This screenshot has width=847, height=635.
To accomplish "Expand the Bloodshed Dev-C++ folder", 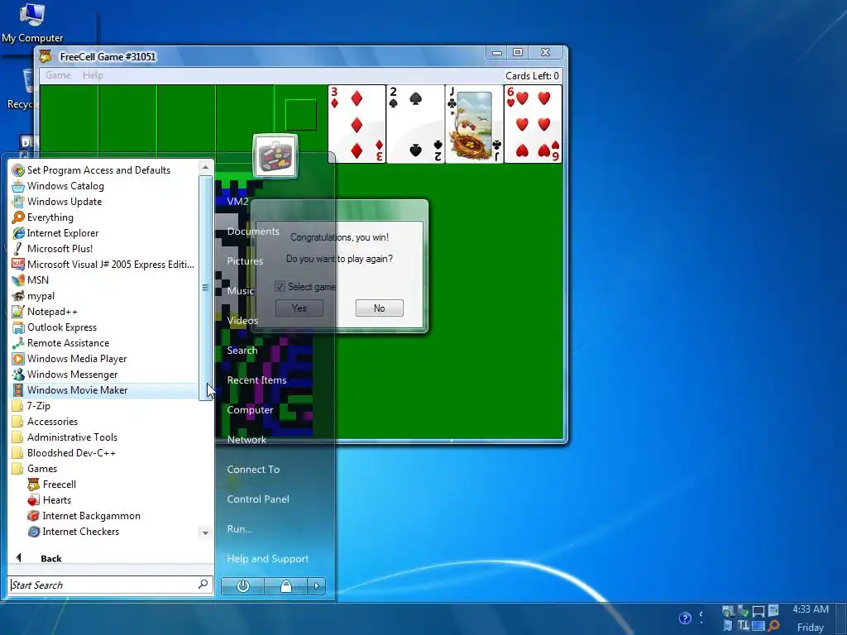I will pos(64,452).
